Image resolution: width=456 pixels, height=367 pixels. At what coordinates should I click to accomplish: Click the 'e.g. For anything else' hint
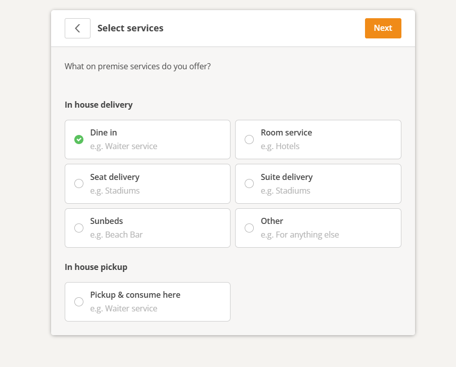pos(300,235)
